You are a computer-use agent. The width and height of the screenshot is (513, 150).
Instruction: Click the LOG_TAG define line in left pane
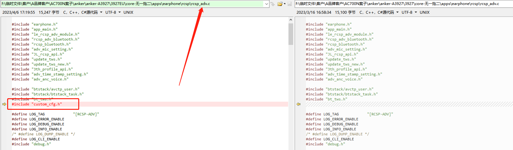tap(56, 114)
